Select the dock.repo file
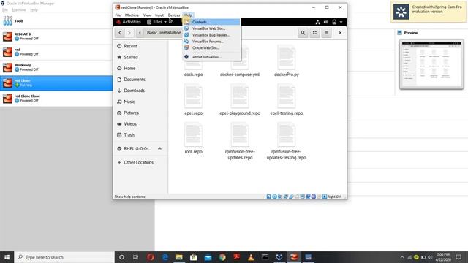468x263 pixels. (x=193, y=61)
